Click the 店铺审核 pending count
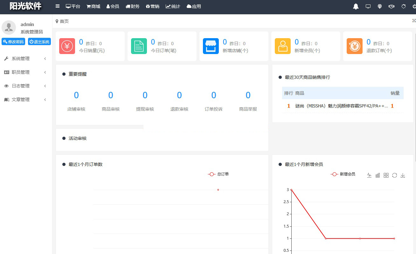 pos(76,95)
